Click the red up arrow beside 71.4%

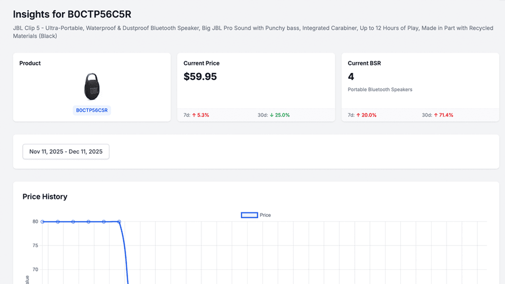pyautogui.click(x=435, y=115)
